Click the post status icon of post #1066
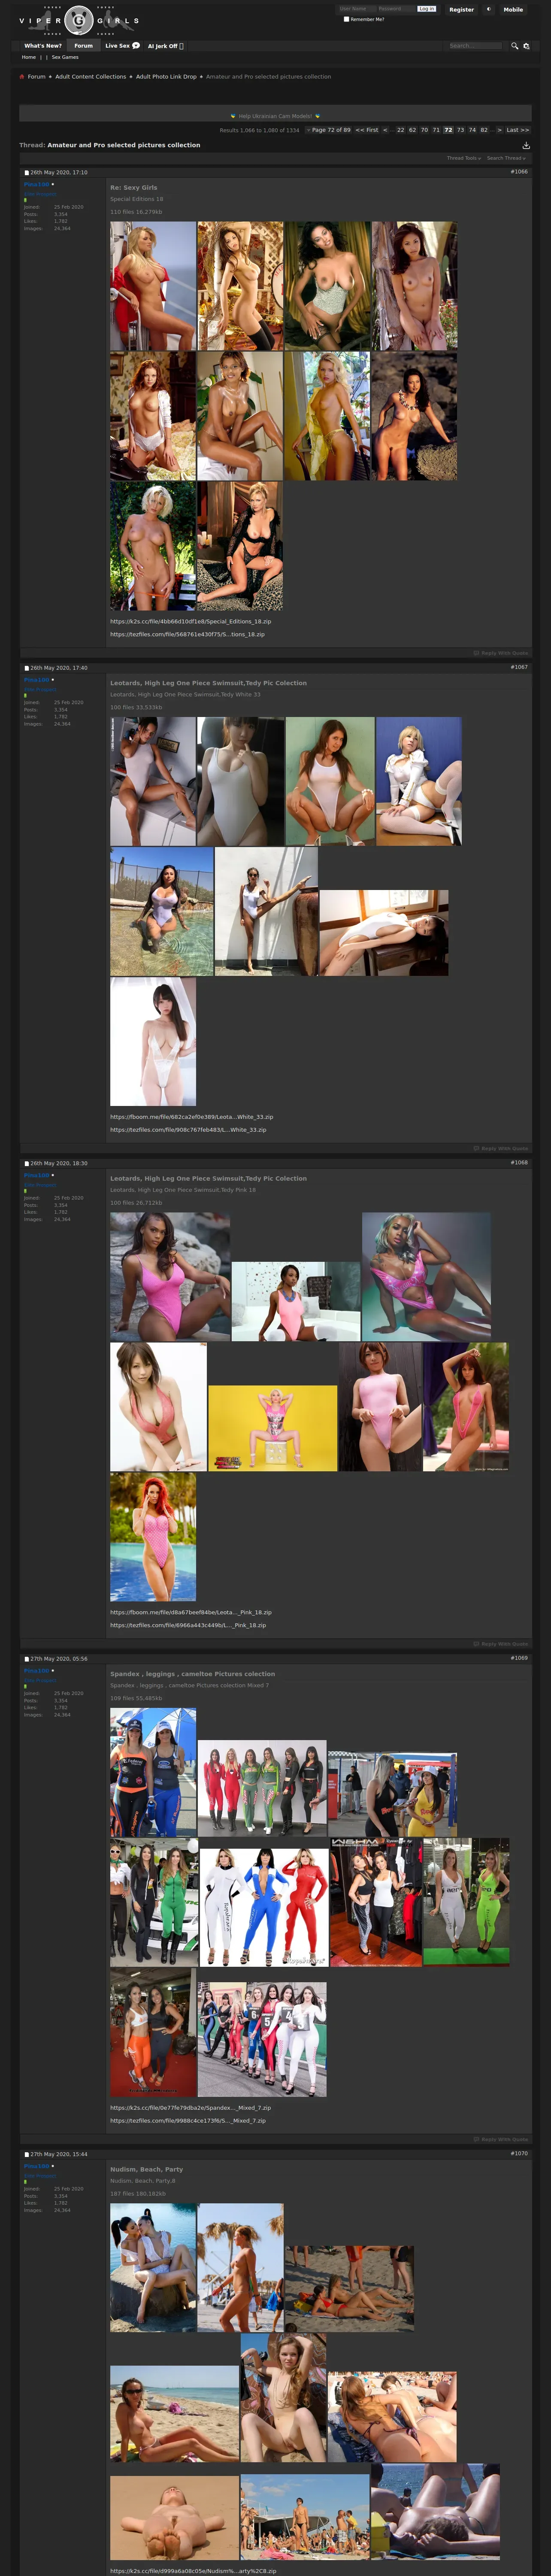The image size is (551, 2576). pos(27,172)
